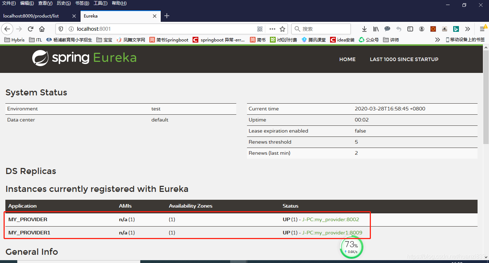This screenshot has width=489, height=263.
Task: Open the 书签(B) menu
Action: [82, 3]
